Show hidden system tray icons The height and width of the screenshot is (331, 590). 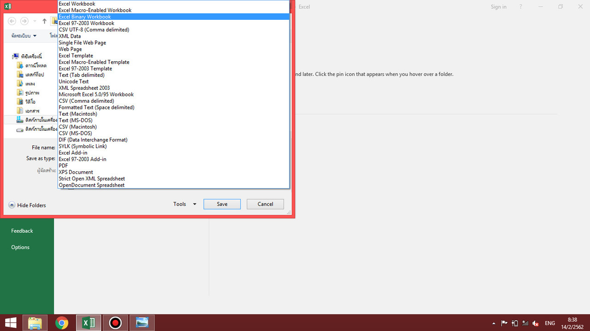tap(494, 323)
